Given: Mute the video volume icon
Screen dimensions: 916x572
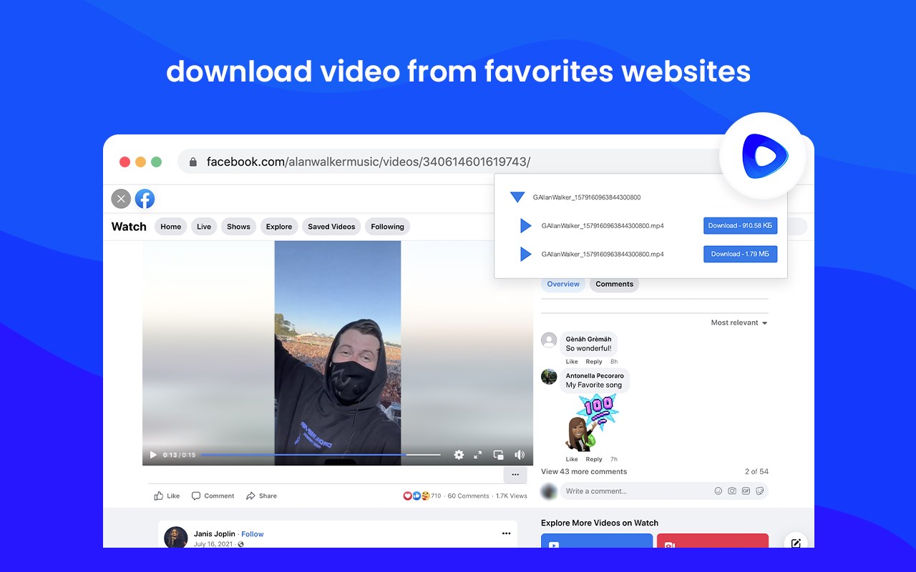Looking at the screenshot, I should point(520,455).
